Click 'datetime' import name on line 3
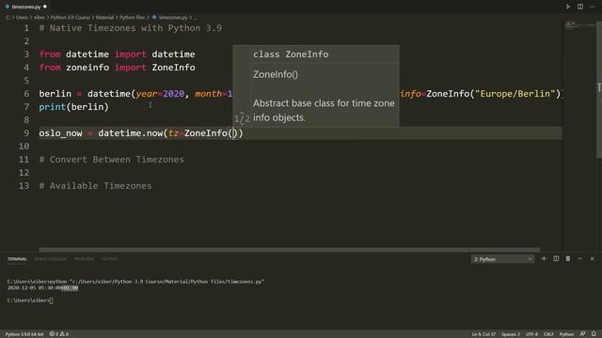 coord(173,54)
